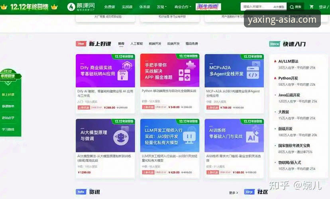Select the 精品免费 course tab

[x=192, y=44]
